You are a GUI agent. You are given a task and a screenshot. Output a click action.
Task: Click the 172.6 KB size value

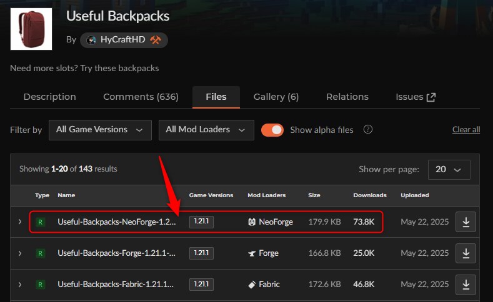(x=324, y=285)
